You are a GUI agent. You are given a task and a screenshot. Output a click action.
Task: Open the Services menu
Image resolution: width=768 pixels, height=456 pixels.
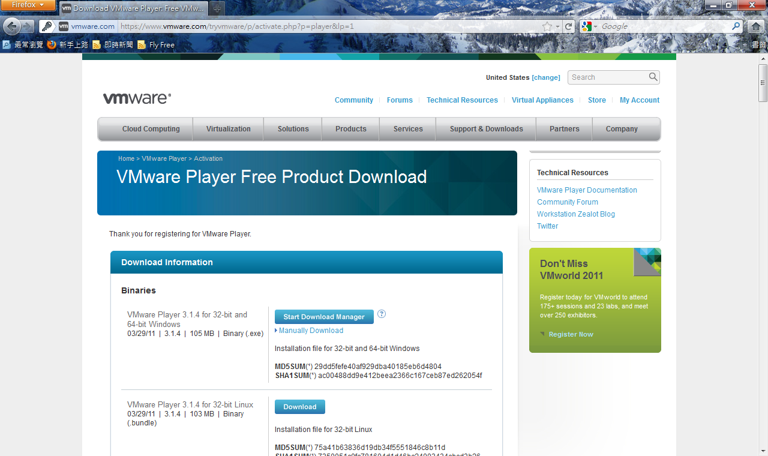click(408, 129)
